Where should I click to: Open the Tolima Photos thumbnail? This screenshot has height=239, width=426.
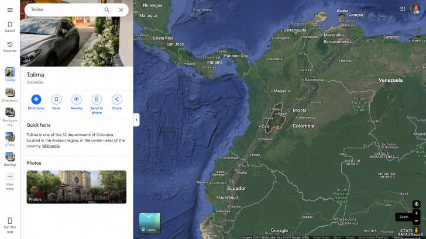coord(76,187)
